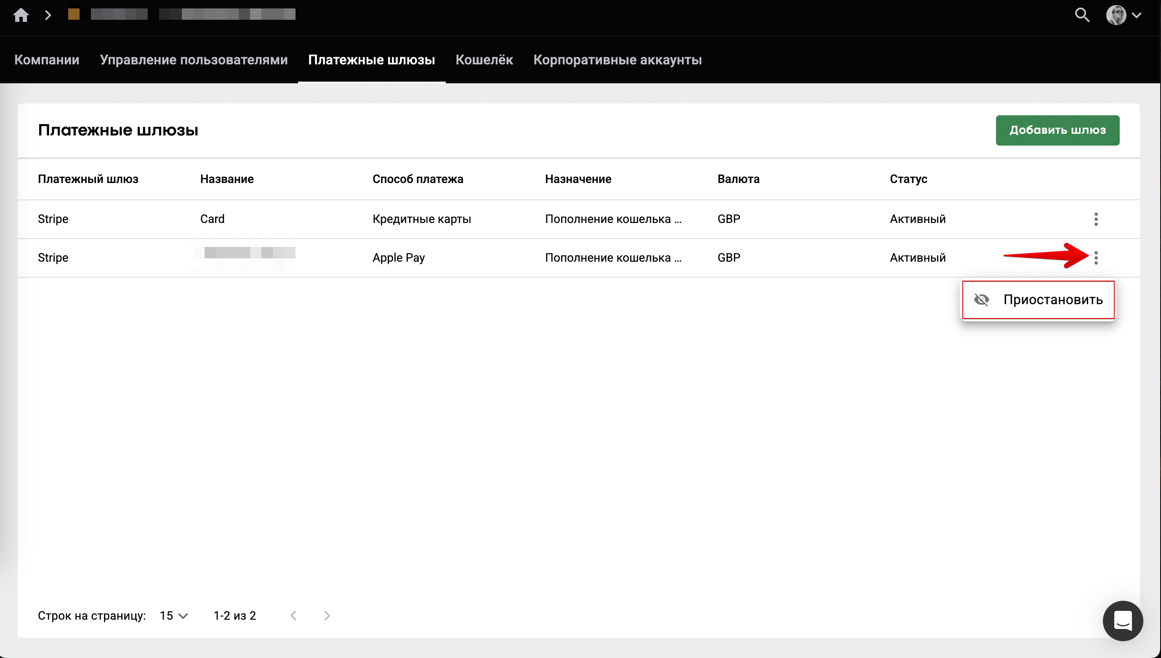Screen dimensions: 1161x658
Task: Select Приостановить in context menu
Action: pyautogui.click(x=1052, y=300)
